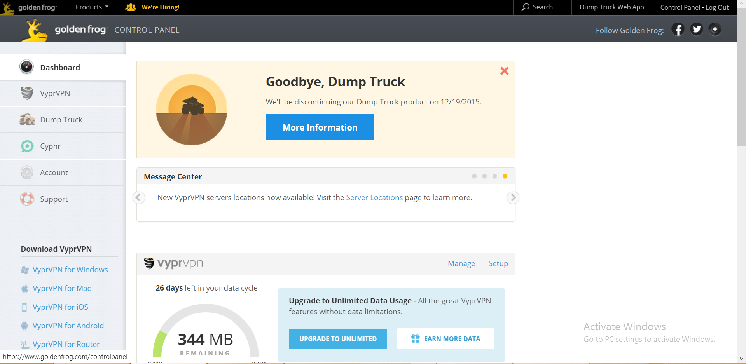The width and height of the screenshot is (746, 364).
Task: Click the We're Hiring people icon
Action: coord(131,7)
